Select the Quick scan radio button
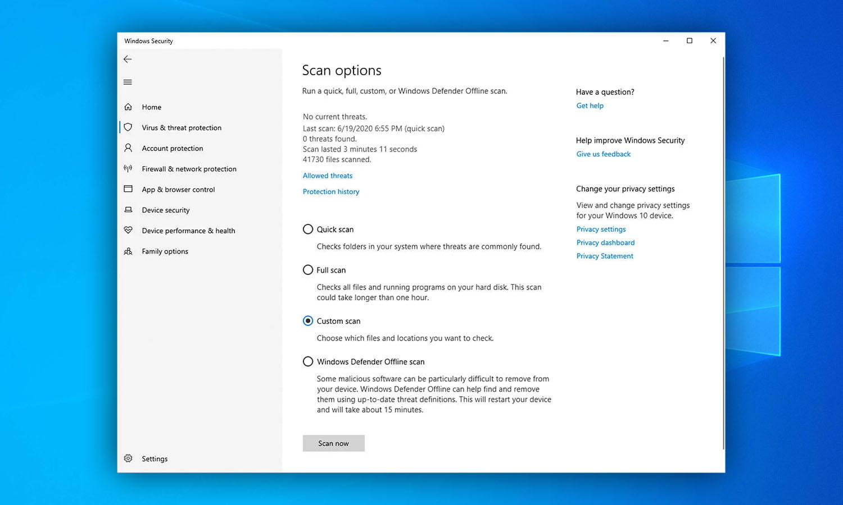This screenshot has width=843, height=505. 308,229
